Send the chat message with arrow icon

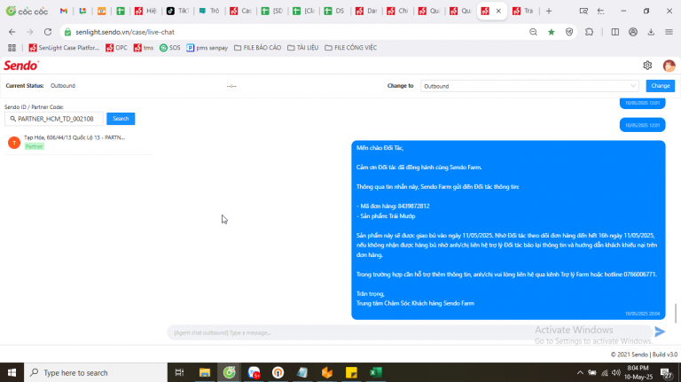tap(660, 332)
